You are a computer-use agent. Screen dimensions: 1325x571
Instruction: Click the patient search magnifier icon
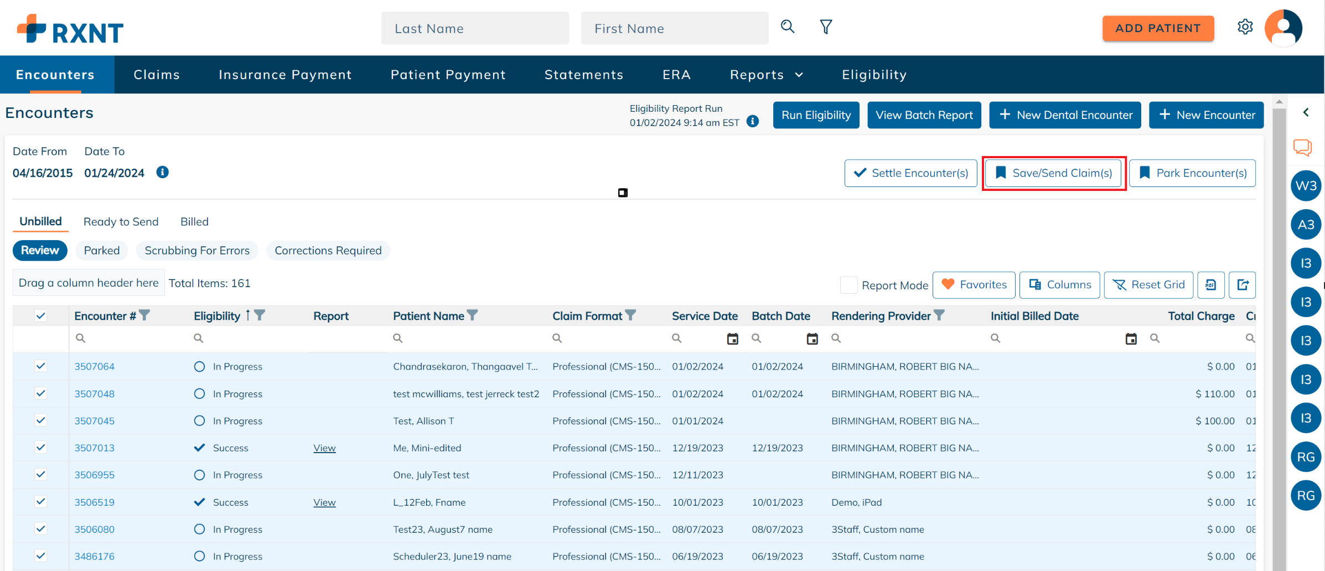point(787,27)
